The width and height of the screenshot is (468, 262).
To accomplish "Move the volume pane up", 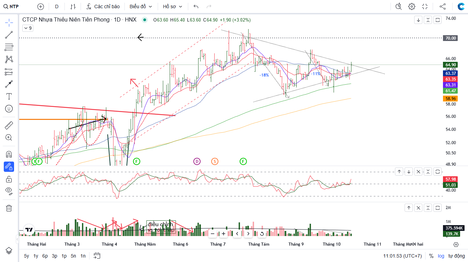I will click(409, 207).
